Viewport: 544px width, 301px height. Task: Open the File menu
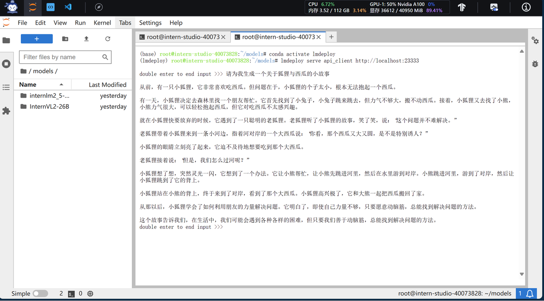pos(23,23)
